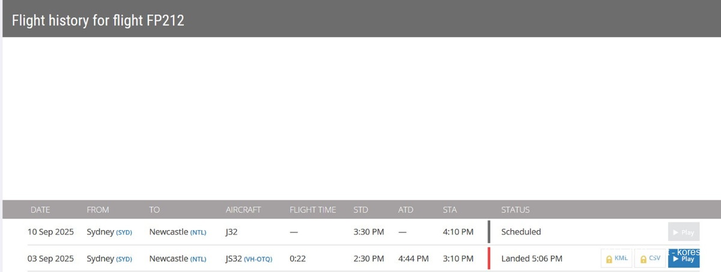The height and width of the screenshot is (272, 721).
Task: Click the Landed 5:06 PM status text
Action: [x=532, y=259]
